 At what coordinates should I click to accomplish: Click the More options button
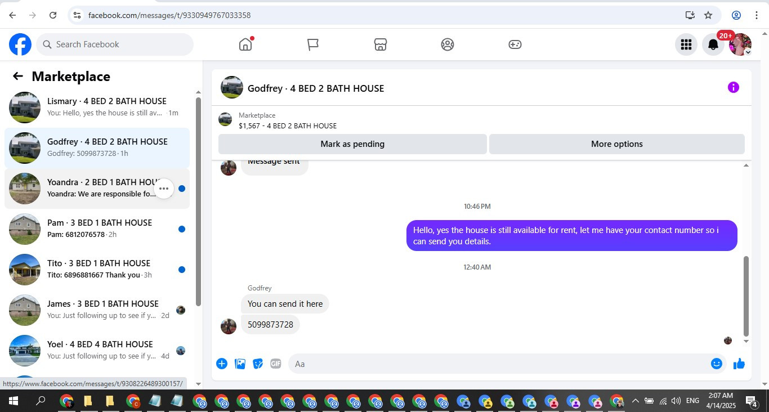click(617, 144)
